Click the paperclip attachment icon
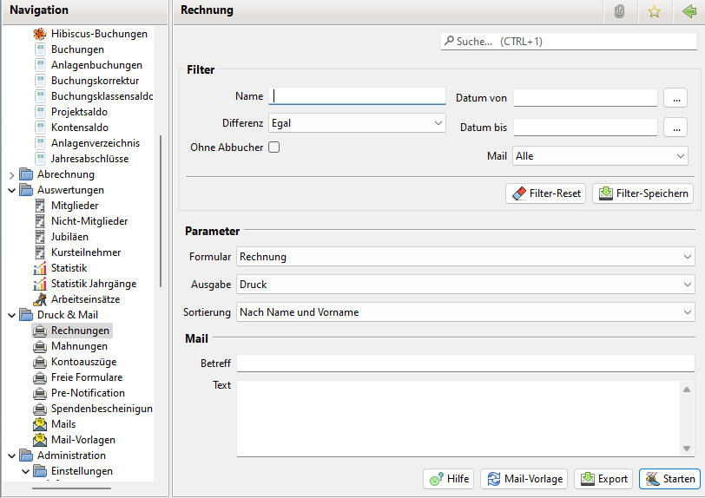This screenshot has height=498, width=705. pos(619,11)
